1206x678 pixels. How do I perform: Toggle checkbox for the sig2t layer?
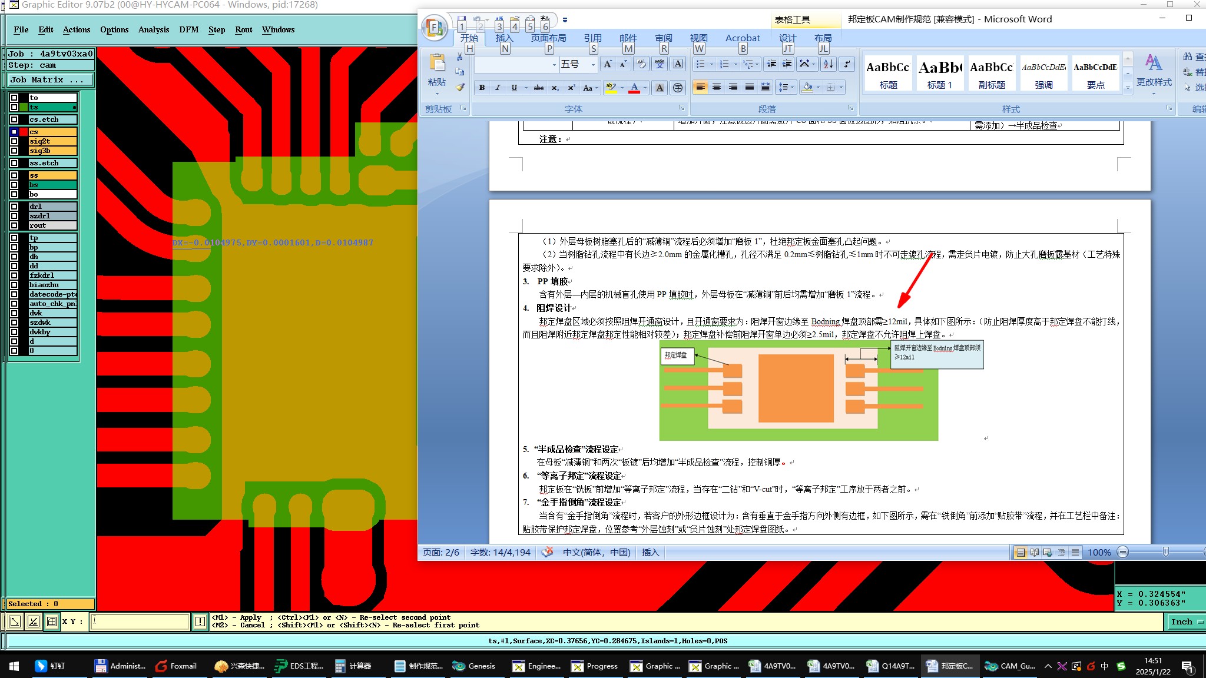14,141
